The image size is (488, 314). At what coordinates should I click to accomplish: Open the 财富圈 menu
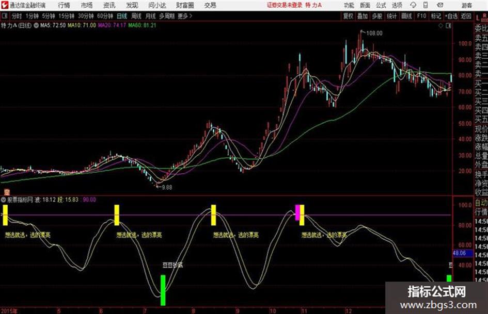click(x=185, y=5)
